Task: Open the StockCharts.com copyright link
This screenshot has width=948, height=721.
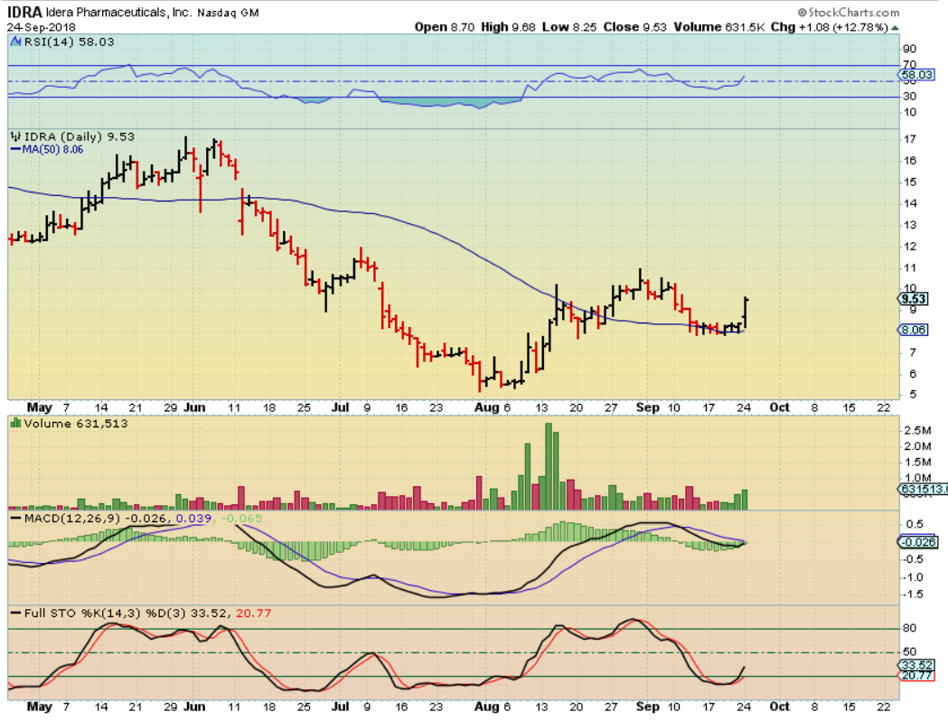Action: click(849, 12)
